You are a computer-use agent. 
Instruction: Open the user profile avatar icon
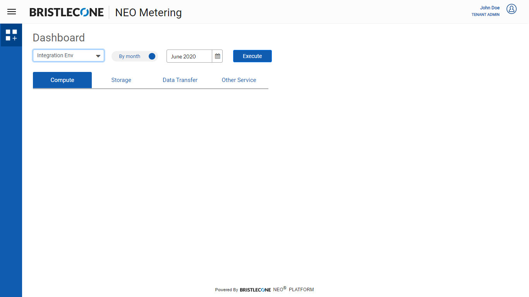pyautogui.click(x=512, y=9)
